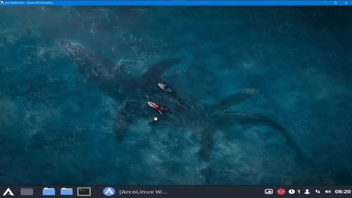Click the gray show-desktop icon
This screenshot has height=198, width=352.
(x=27, y=192)
